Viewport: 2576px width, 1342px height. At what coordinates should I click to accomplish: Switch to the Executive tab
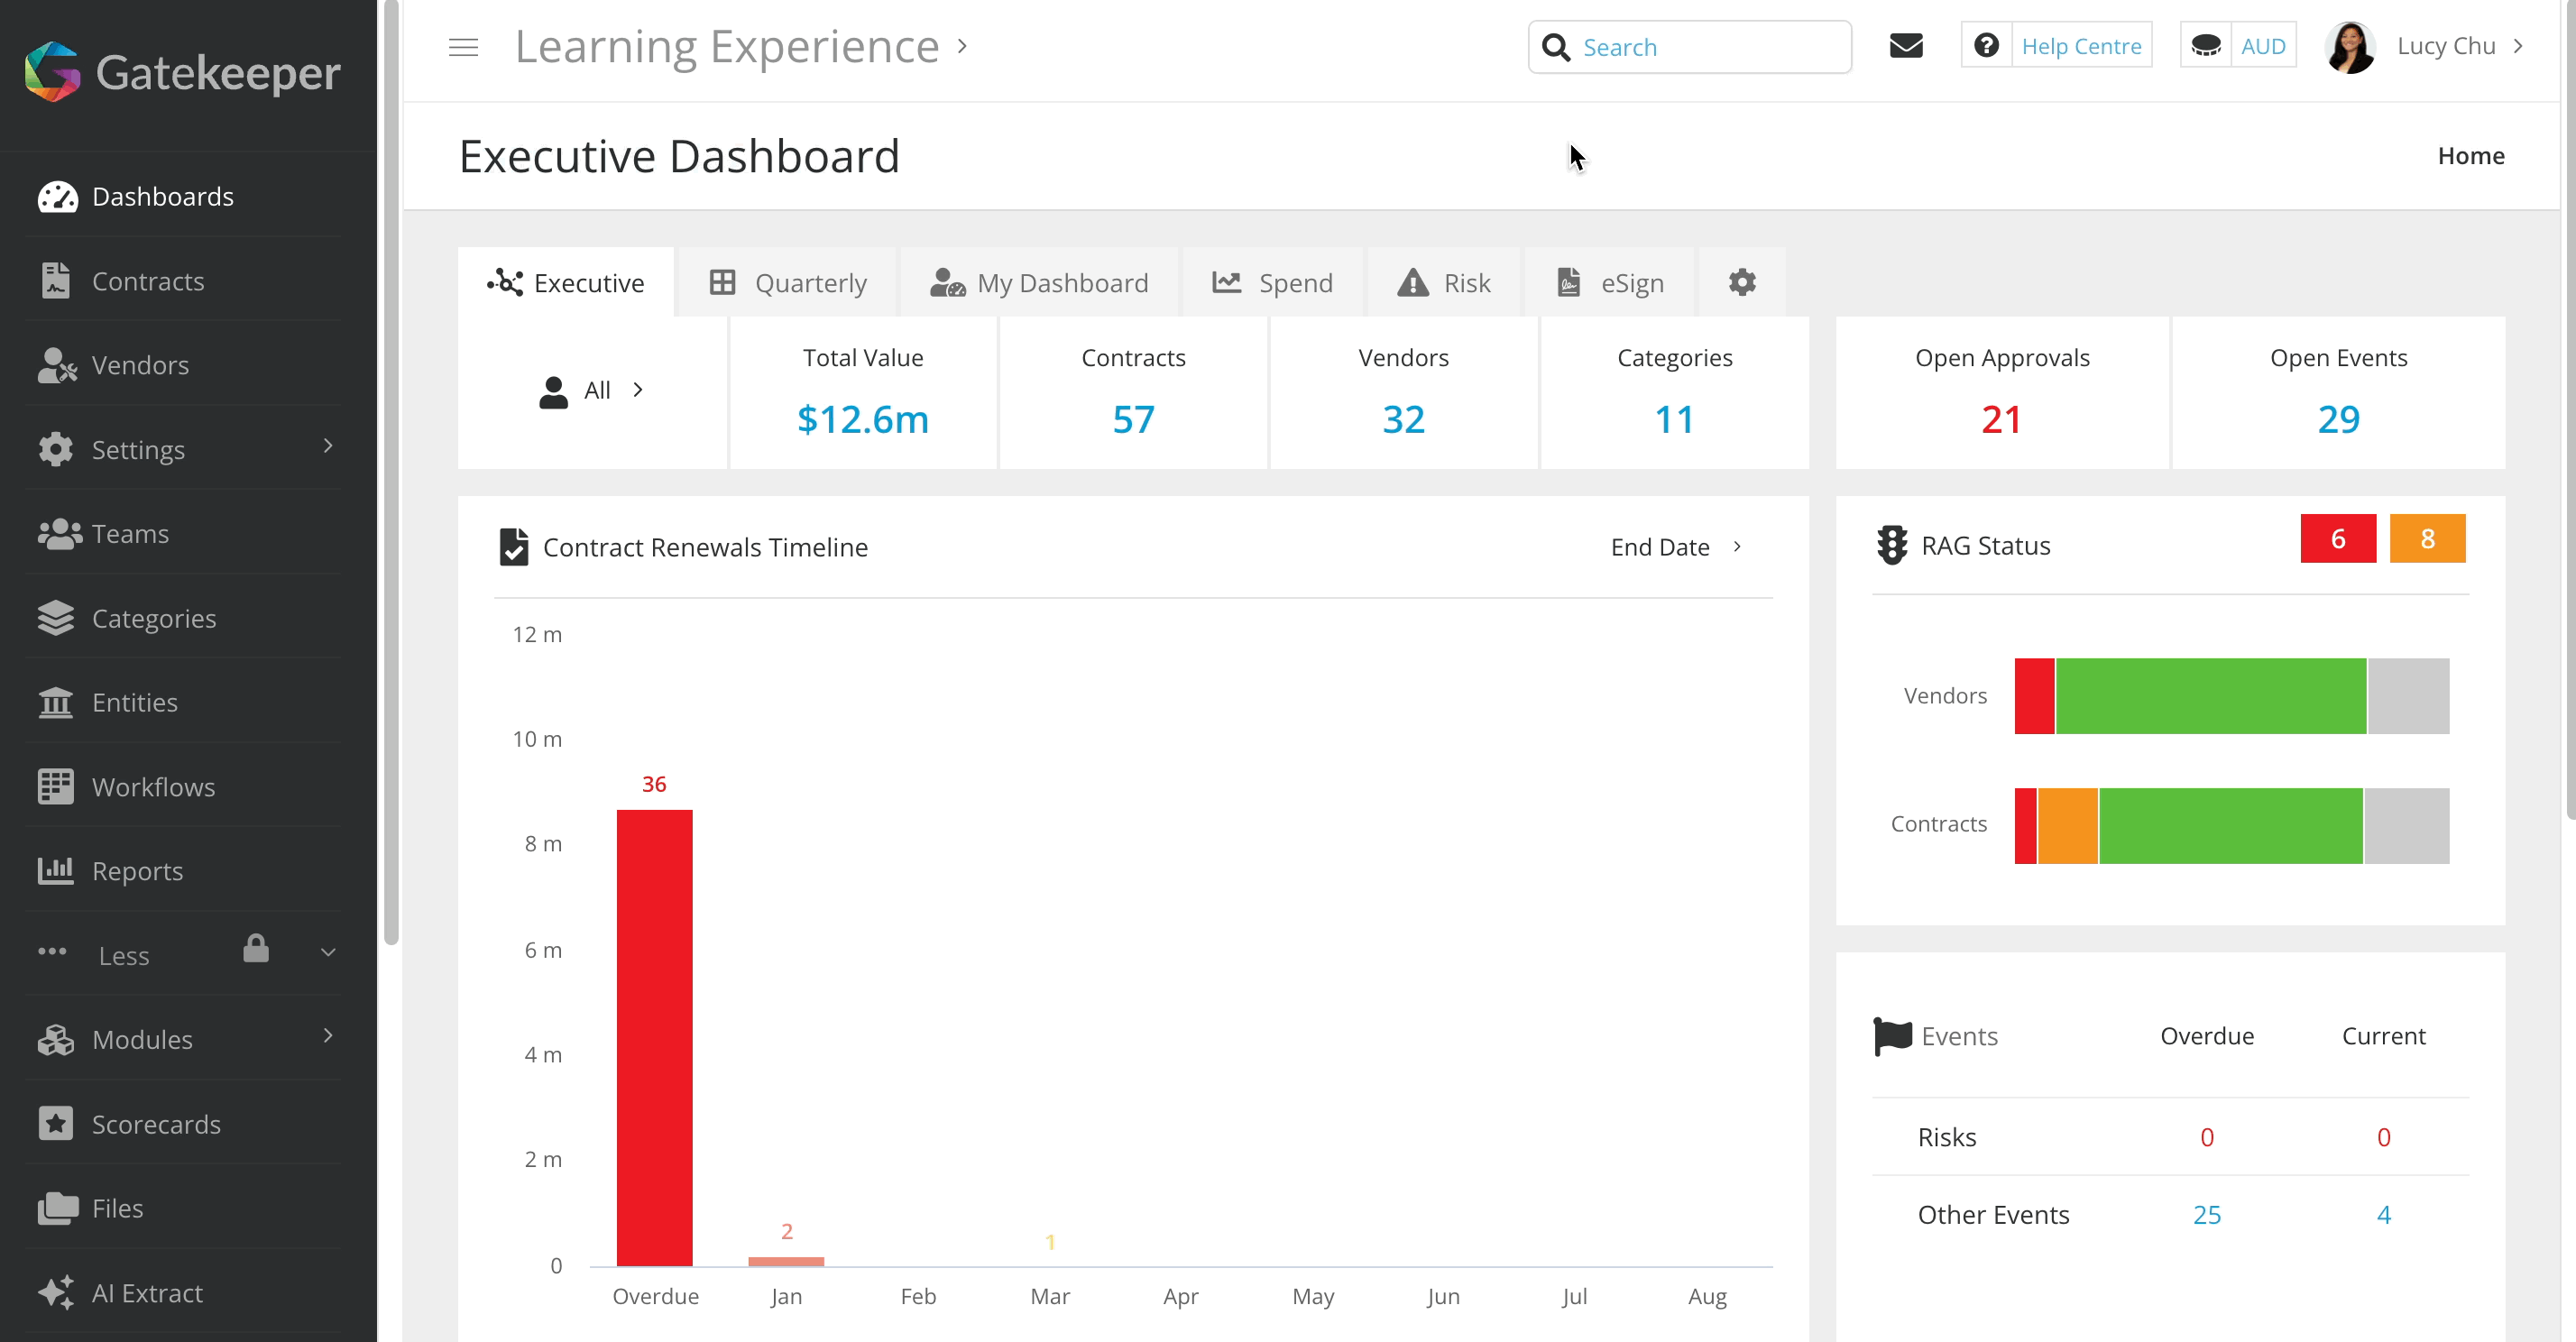(x=566, y=282)
